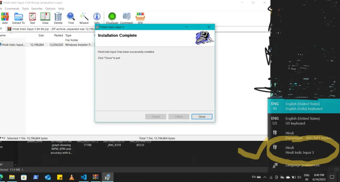
Task: Open the View file icon
Action: pos(45,18)
